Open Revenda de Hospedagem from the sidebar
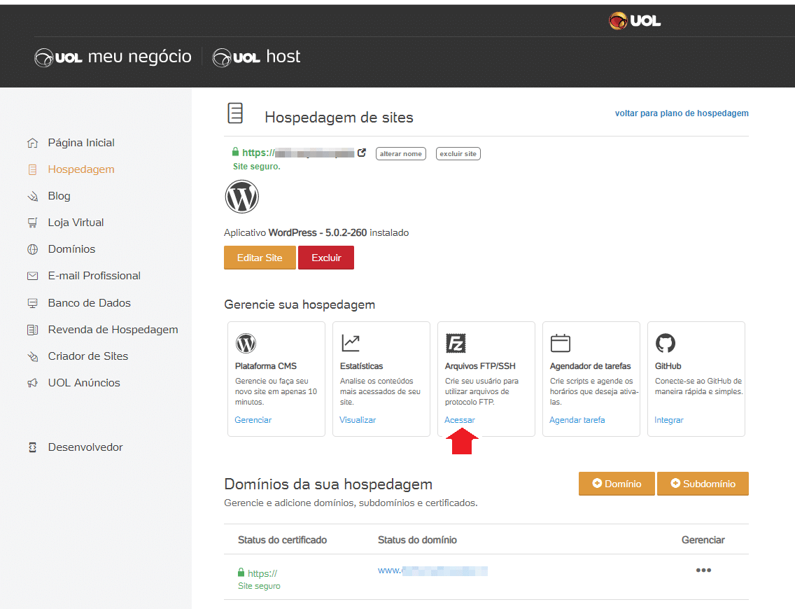The height and width of the screenshot is (609, 795). 113,330
